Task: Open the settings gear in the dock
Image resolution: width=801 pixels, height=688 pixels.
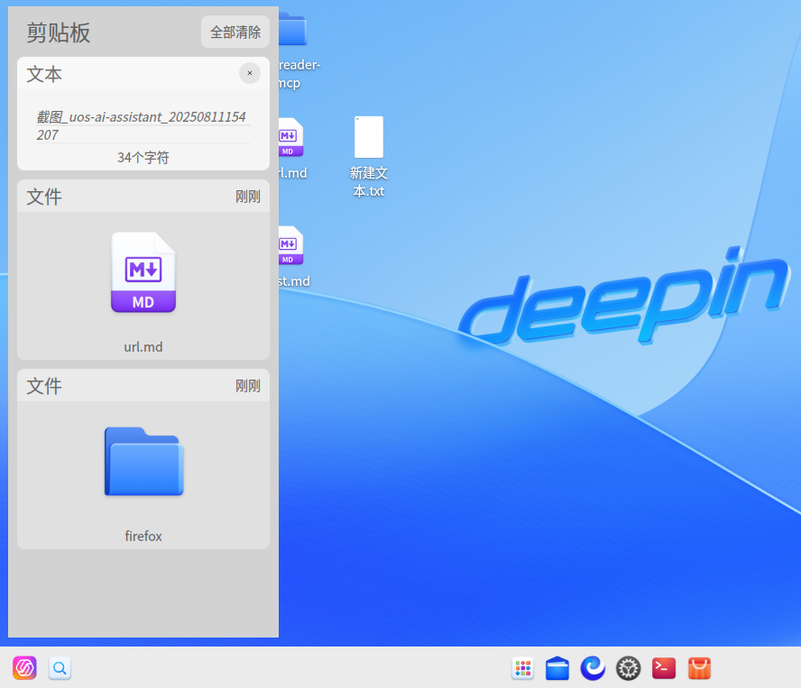Action: click(x=629, y=668)
